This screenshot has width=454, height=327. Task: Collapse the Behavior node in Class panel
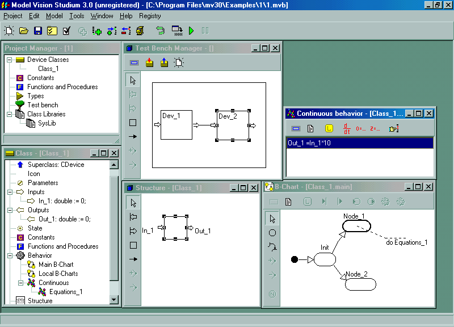(x=10, y=255)
